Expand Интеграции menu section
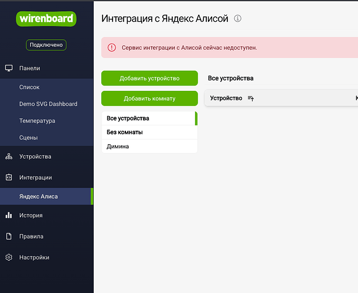358x293 pixels. tap(46, 178)
